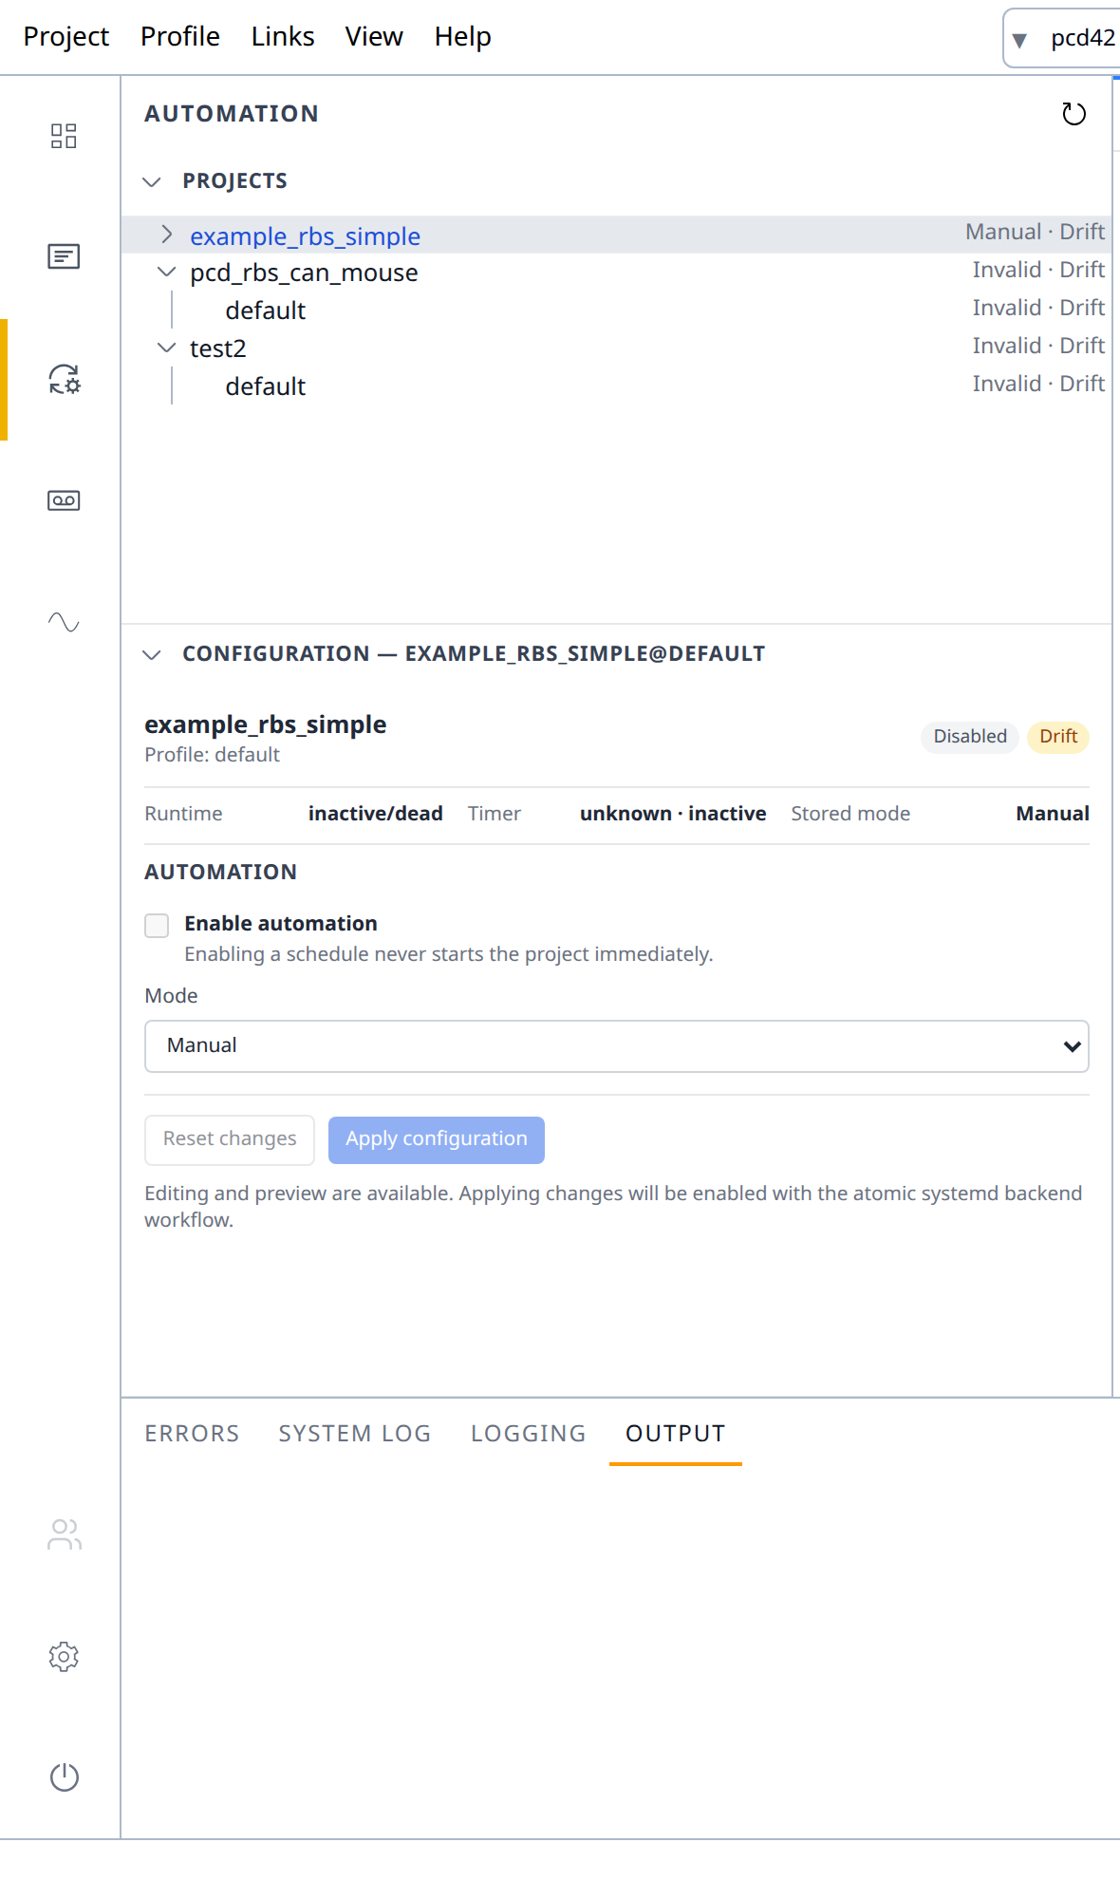Open the dashboard grid icon in sidebar
This screenshot has height=1899, width=1120.
64,136
